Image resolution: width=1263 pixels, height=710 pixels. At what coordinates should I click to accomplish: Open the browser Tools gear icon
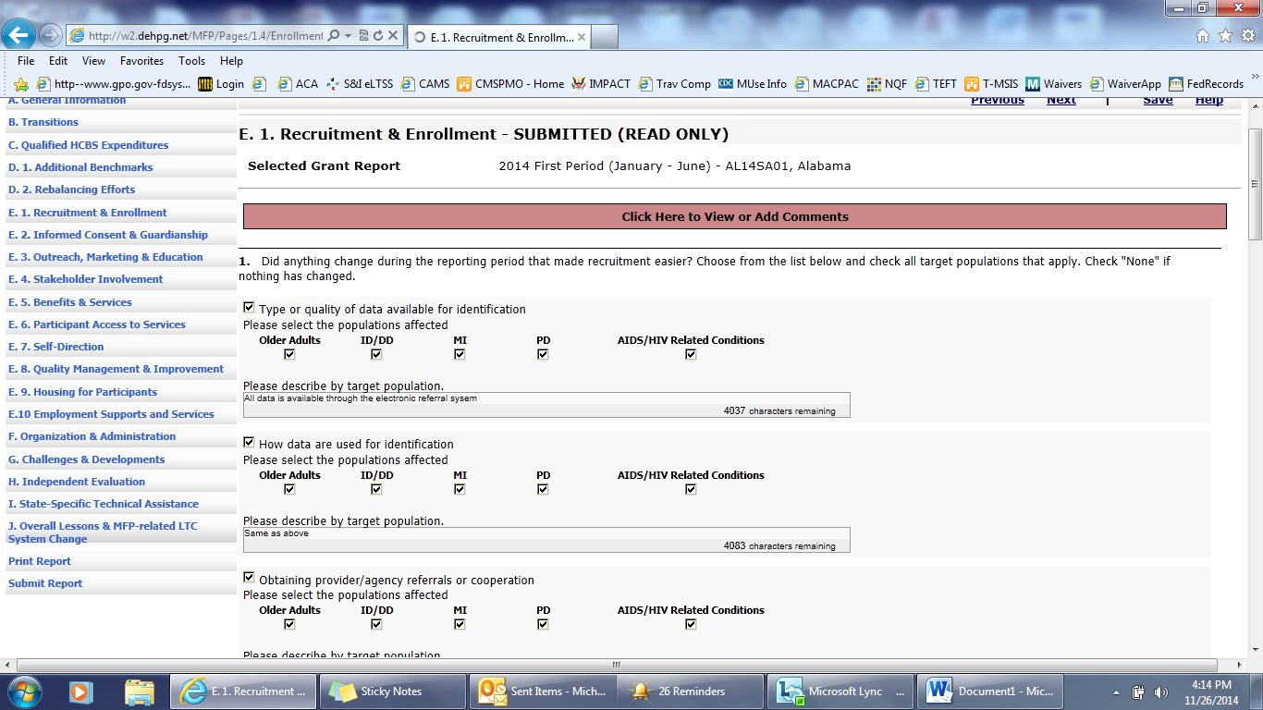coord(1247,36)
